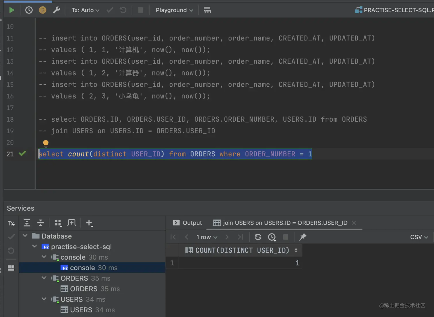Image resolution: width=434 pixels, height=317 pixels.
Task: Select the ORDERS 35 ms table row
Action: coord(92,289)
